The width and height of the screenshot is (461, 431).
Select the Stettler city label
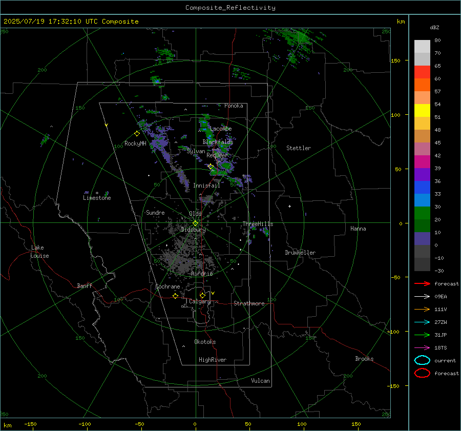299,148
